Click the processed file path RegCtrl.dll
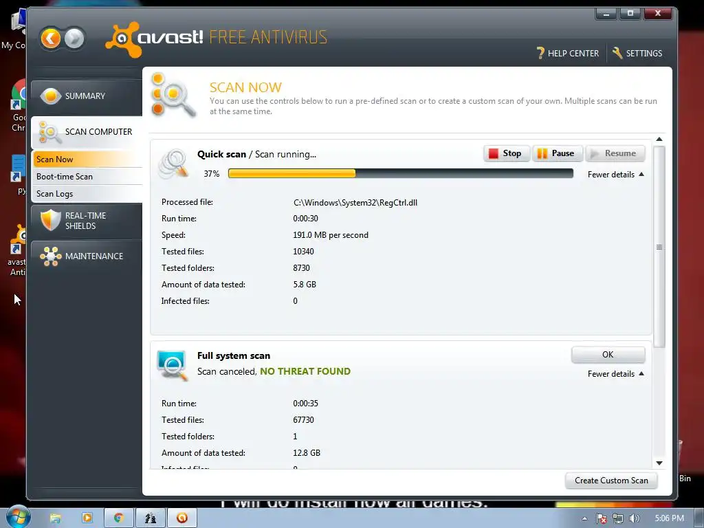Viewport: 704px width, 528px height. [355, 203]
